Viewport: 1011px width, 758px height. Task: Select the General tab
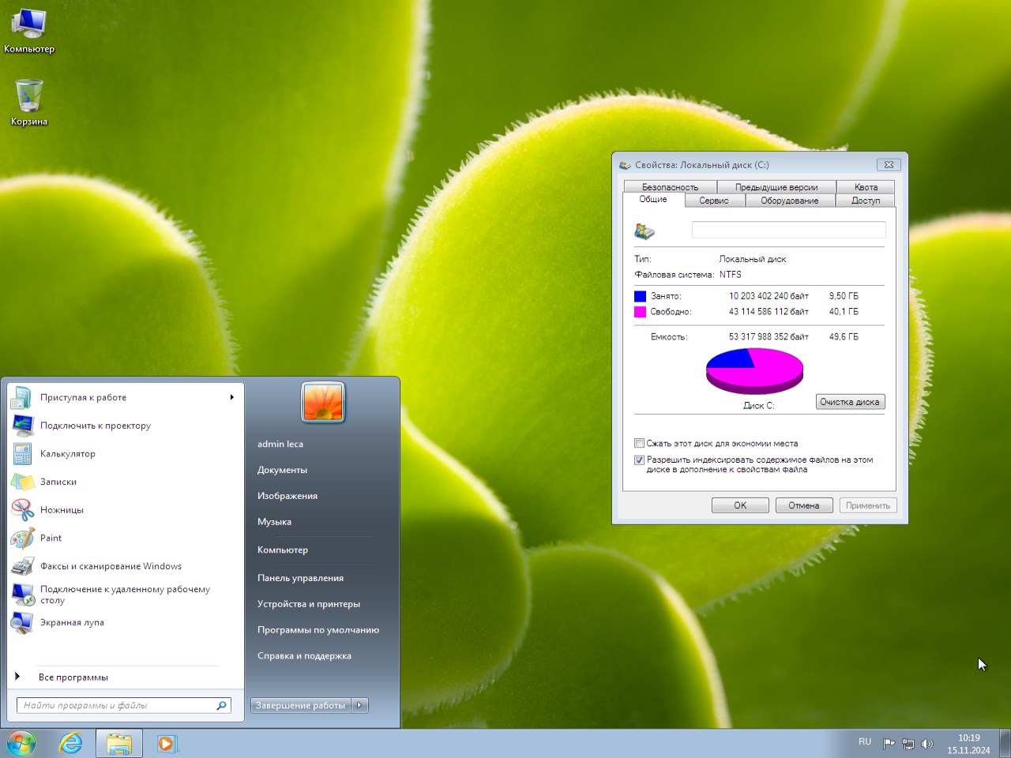point(653,199)
